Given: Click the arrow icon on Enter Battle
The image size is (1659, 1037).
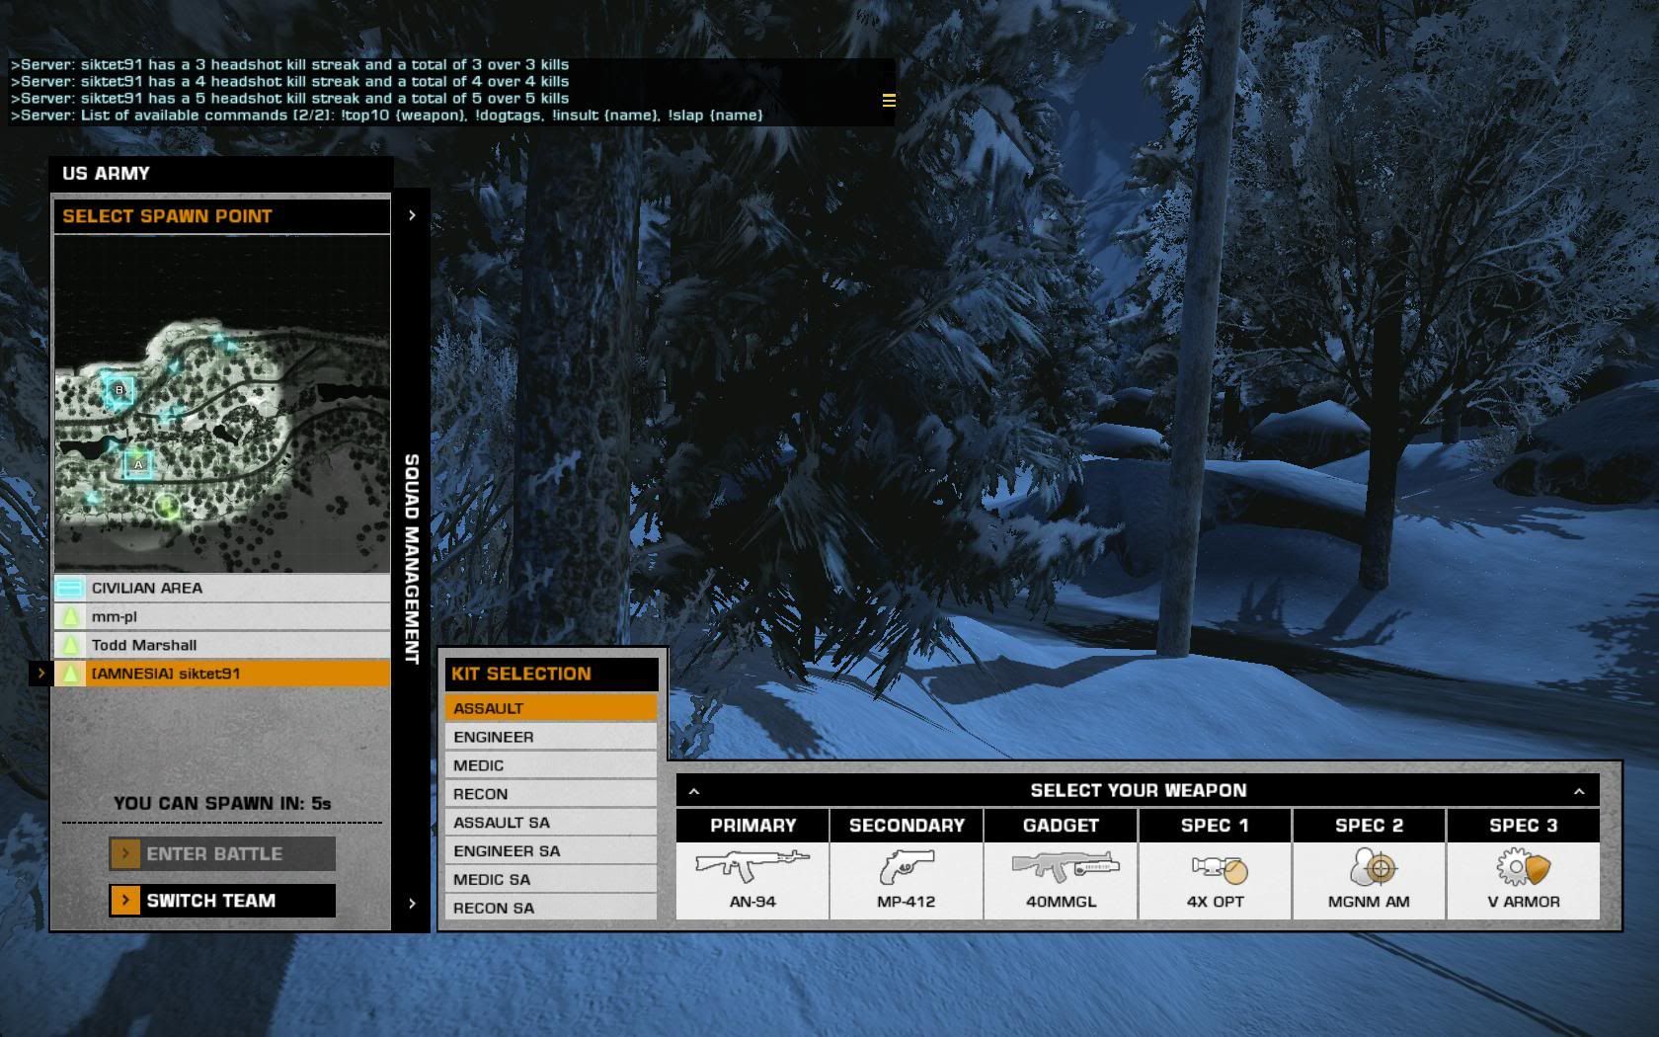Looking at the screenshot, I should coord(125,854).
